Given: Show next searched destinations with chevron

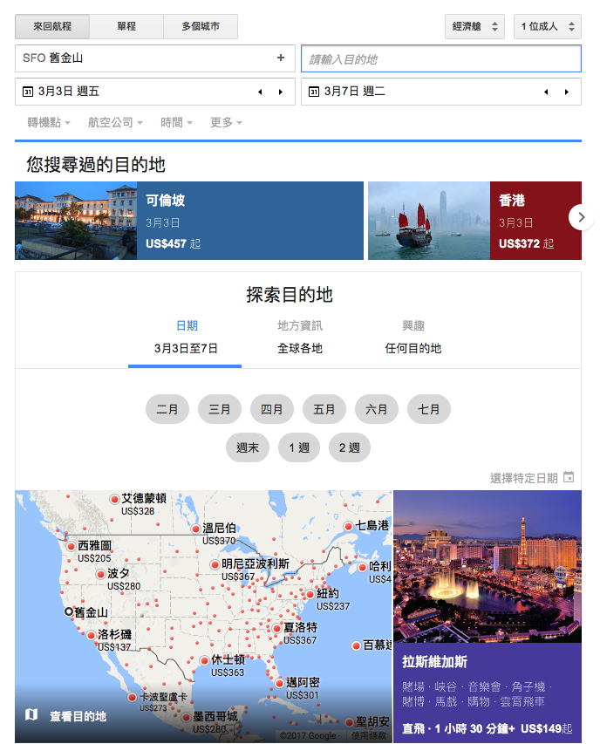Looking at the screenshot, I should pos(581,217).
